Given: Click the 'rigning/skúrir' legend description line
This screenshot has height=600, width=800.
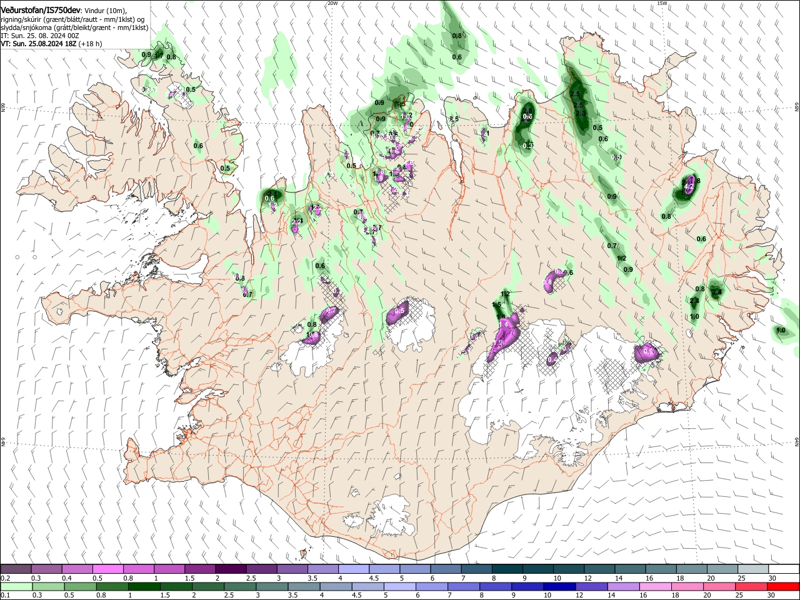Looking at the screenshot, I should point(74,19).
